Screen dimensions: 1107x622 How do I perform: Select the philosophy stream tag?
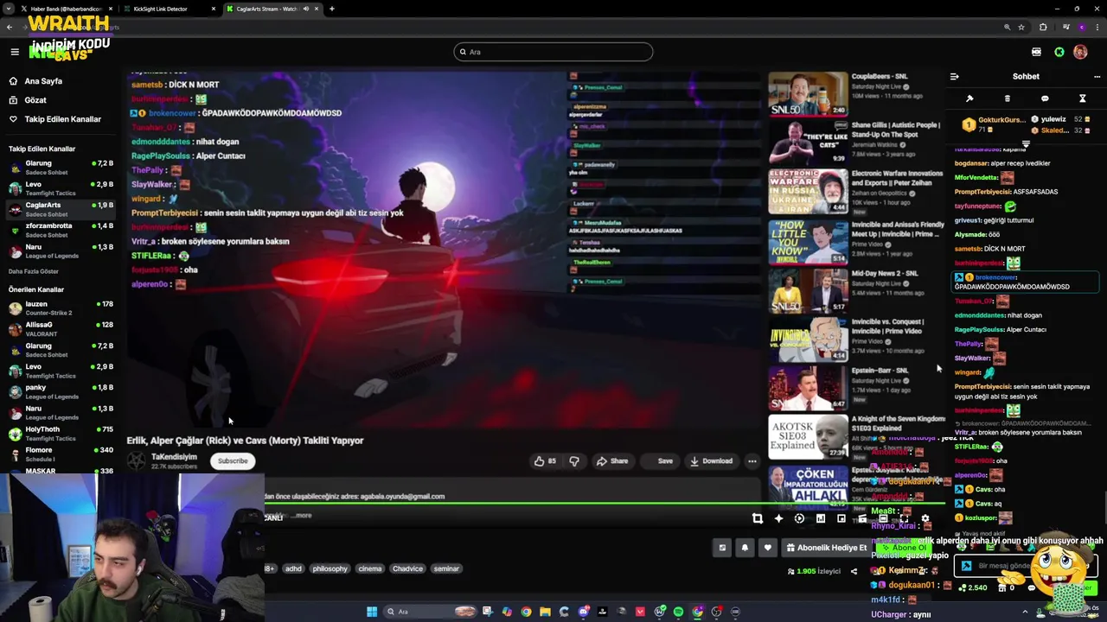click(x=330, y=568)
